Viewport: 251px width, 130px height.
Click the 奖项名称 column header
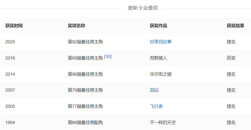click(76, 26)
